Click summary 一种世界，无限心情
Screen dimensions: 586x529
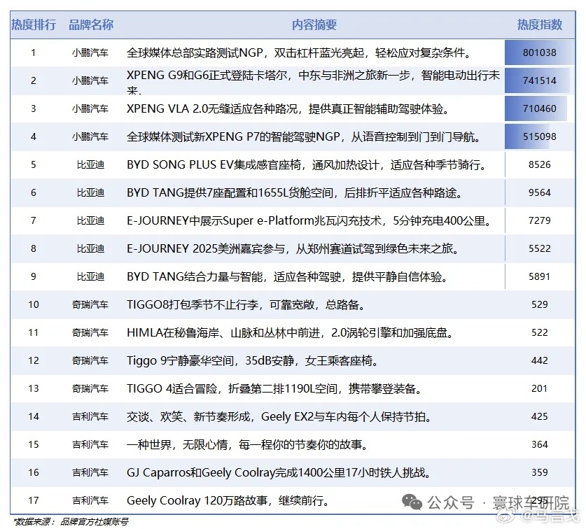click(248, 445)
